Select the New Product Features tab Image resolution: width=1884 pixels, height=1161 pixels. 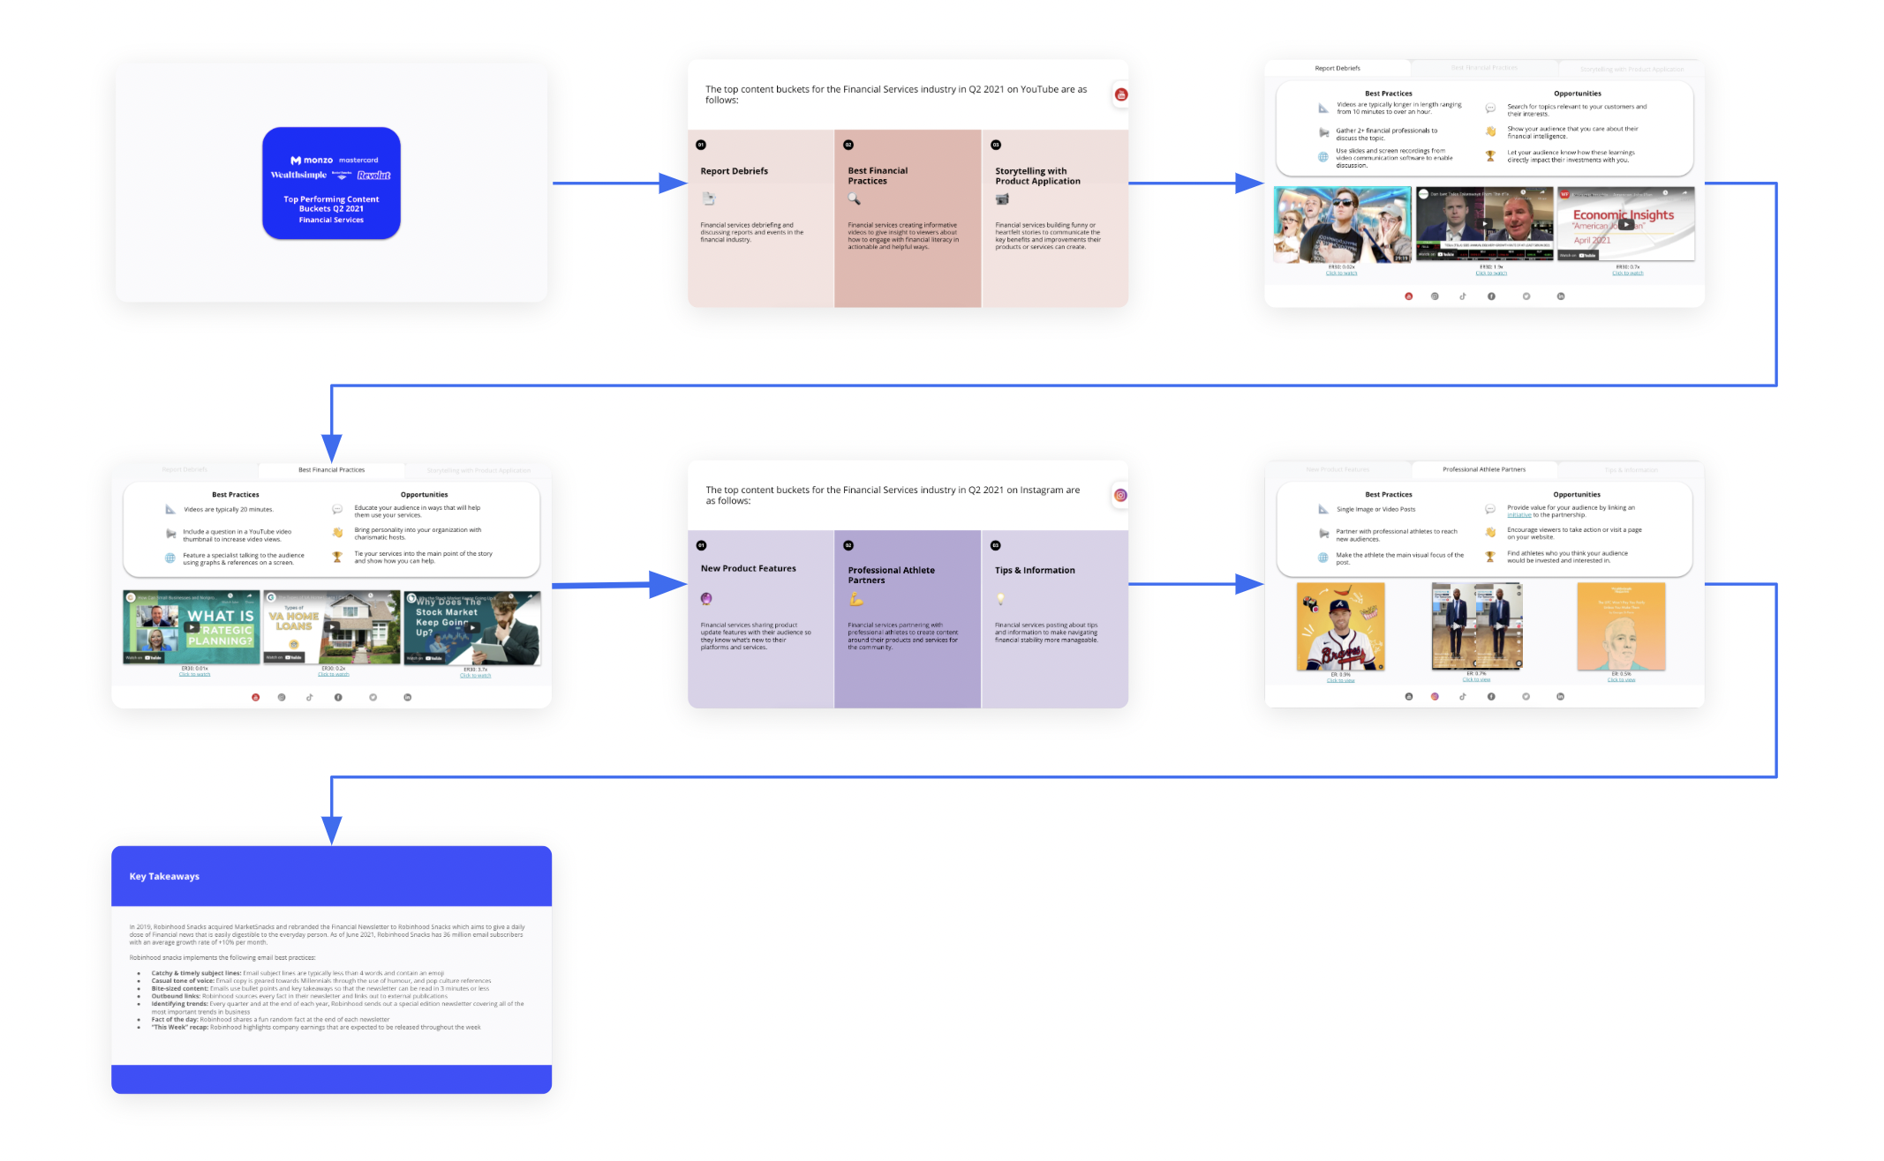1338,470
